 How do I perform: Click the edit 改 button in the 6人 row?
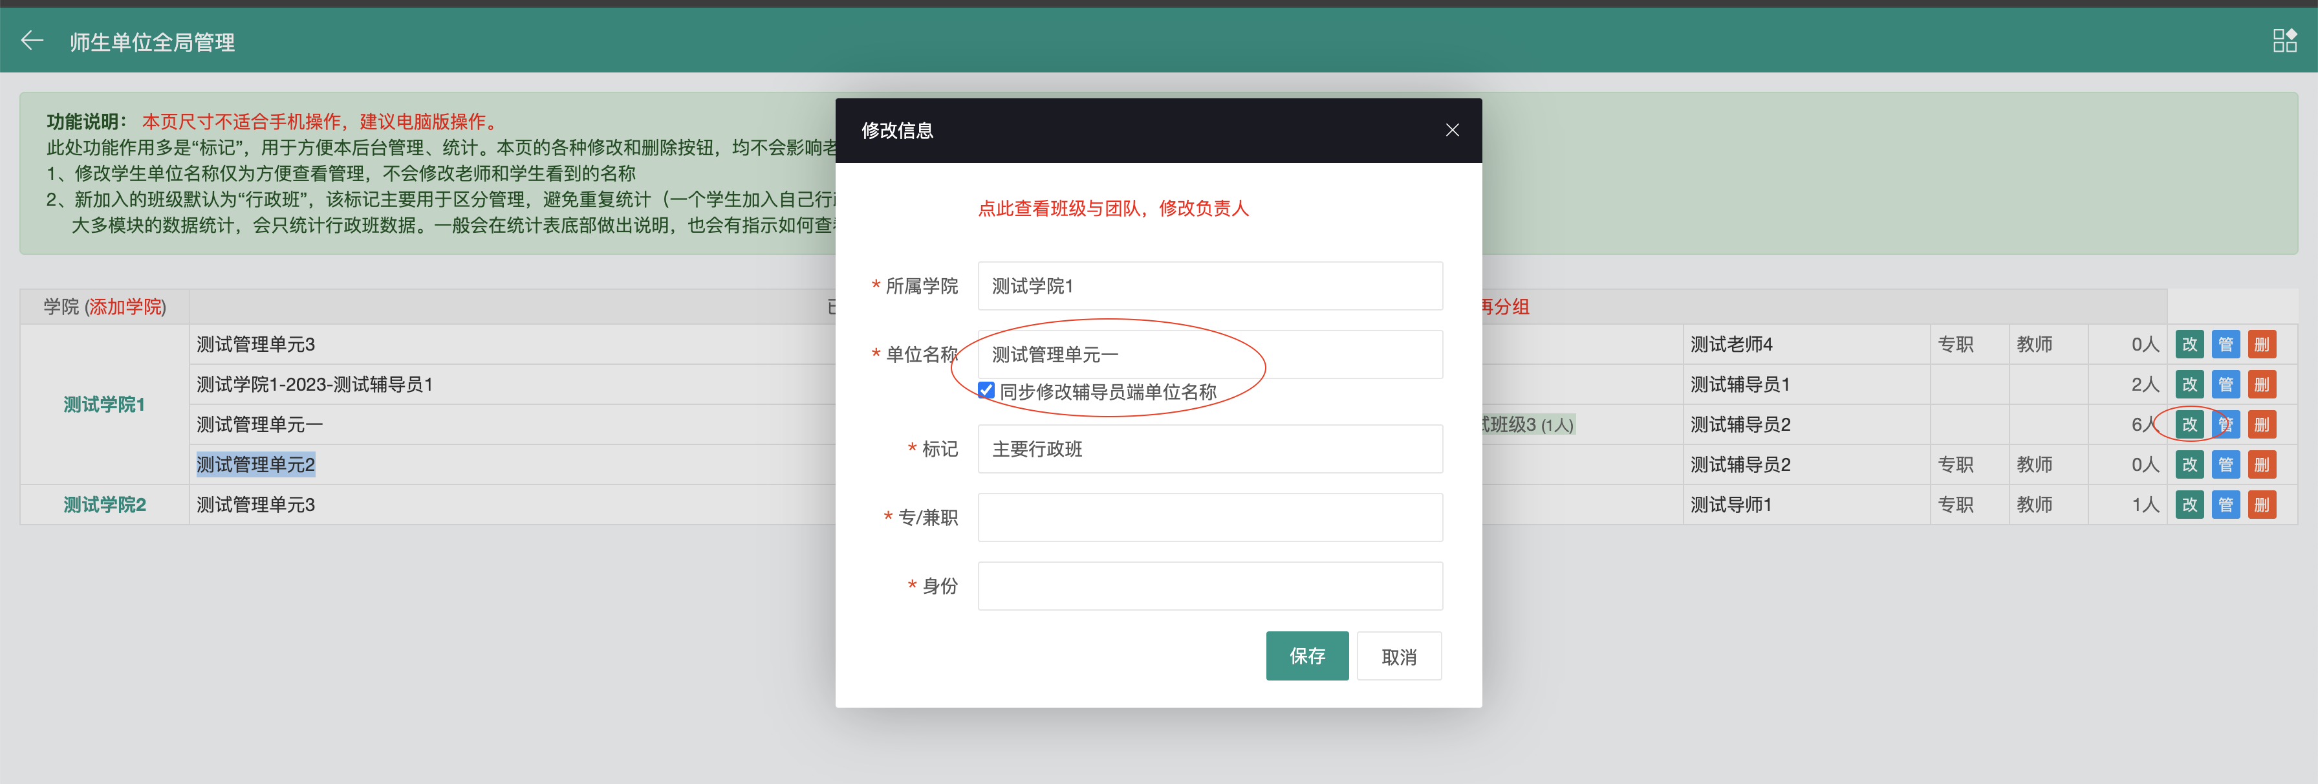pos(2189,424)
